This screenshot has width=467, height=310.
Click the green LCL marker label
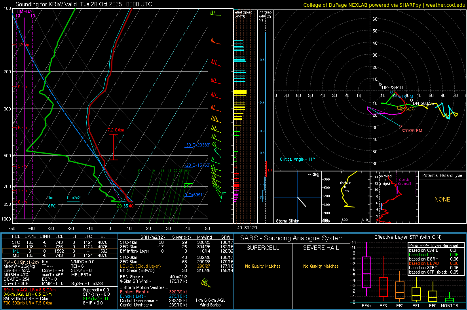188,186
